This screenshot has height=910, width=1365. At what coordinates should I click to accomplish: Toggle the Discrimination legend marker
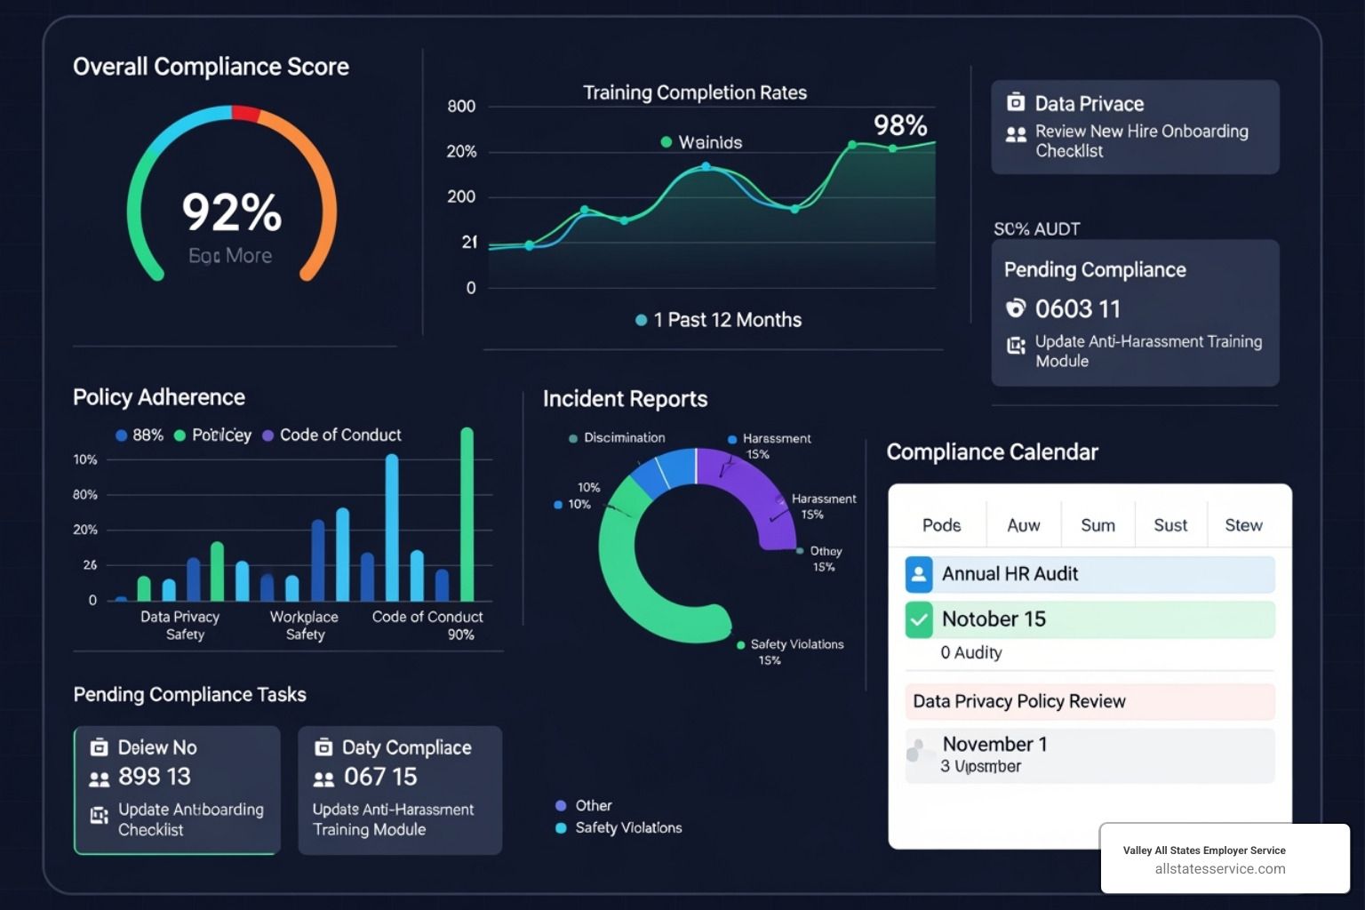(573, 437)
